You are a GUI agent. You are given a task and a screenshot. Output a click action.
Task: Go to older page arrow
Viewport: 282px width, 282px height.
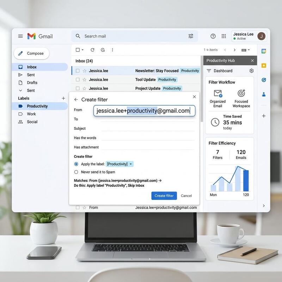point(234,50)
